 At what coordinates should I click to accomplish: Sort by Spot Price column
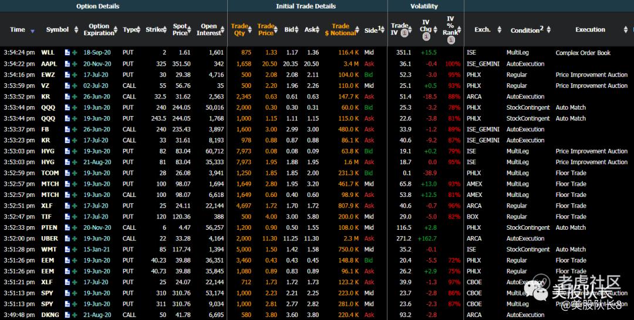point(180,29)
